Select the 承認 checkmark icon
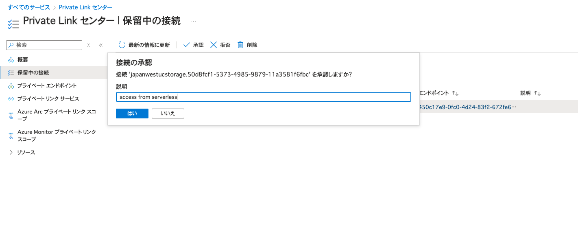This screenshot has width=578, height=249. pyautogui.click(x=187, y=45)
